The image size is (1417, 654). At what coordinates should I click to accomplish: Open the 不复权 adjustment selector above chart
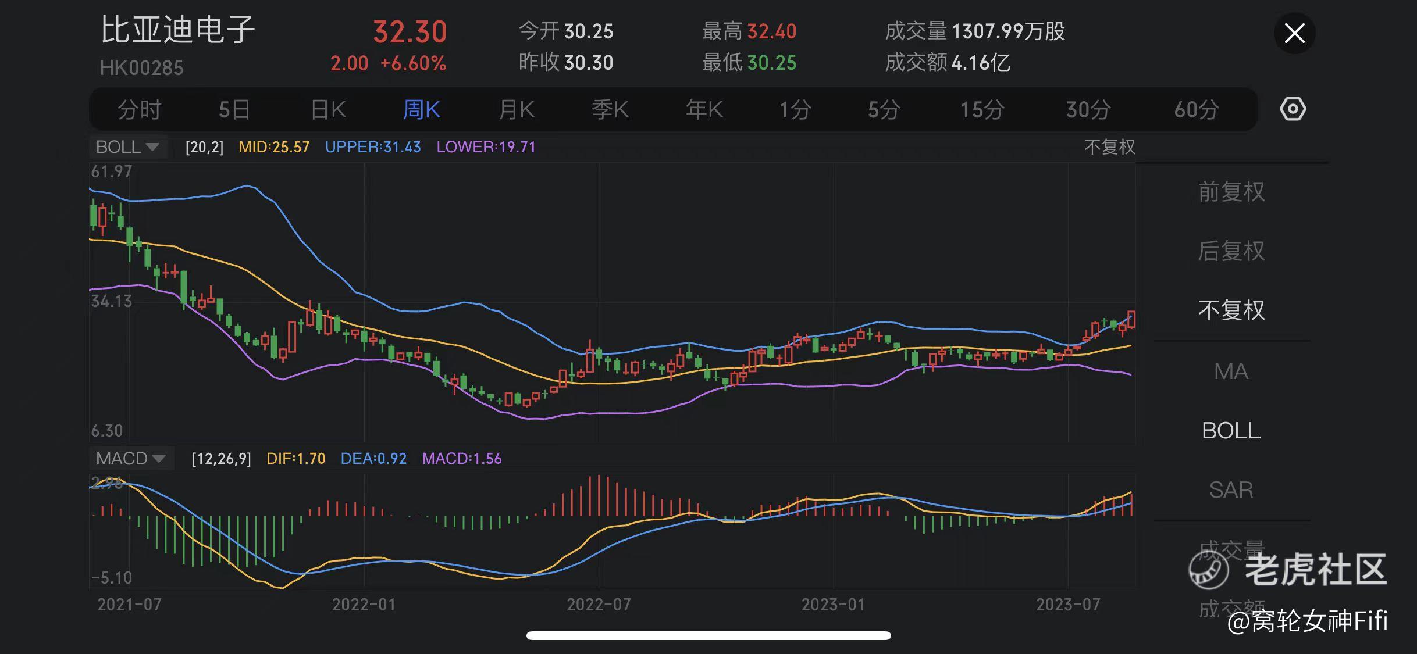(1109, 147)
